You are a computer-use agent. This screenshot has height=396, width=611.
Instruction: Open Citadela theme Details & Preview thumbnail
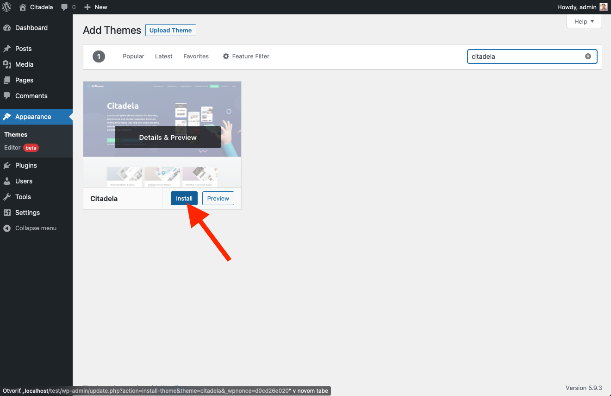168,138
